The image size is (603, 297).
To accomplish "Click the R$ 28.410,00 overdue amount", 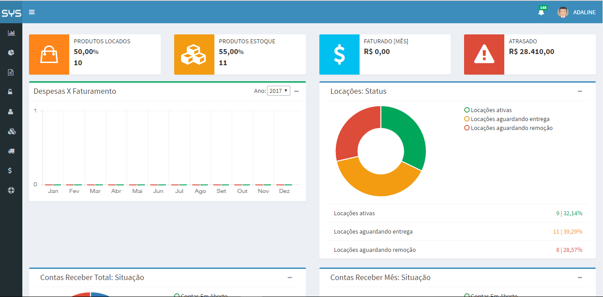I will click(532, 51).
